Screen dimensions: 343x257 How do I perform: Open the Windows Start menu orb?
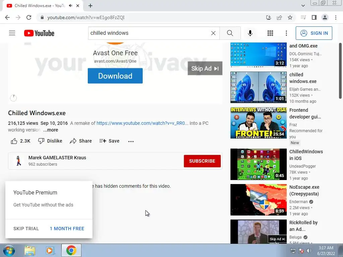(x=9, y=250)
